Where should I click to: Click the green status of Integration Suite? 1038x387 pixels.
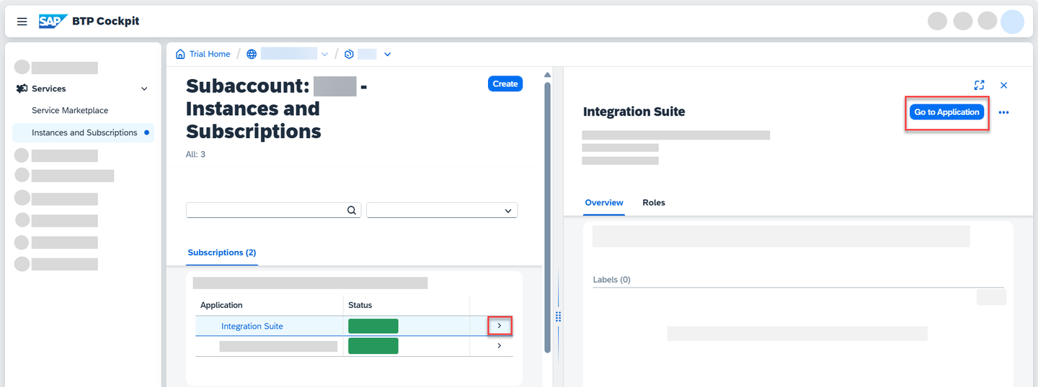[373, 326]
